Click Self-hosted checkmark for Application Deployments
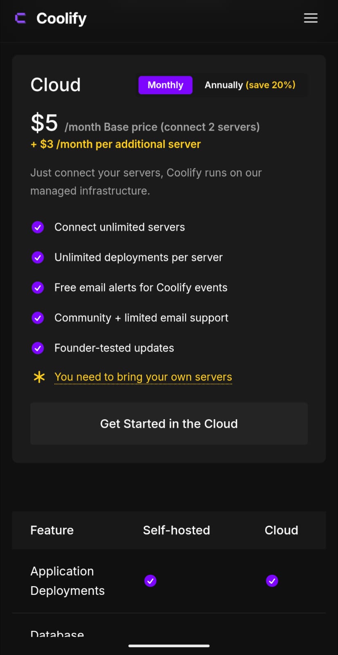 click(x=150, y=581)
